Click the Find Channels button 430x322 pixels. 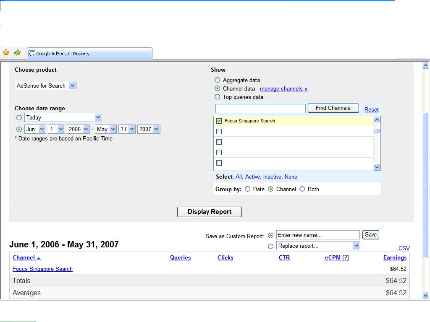pos(333,108)
